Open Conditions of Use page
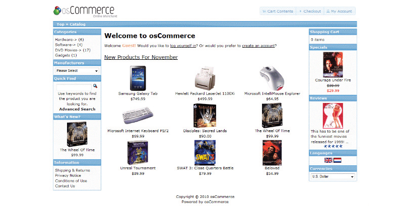The width and height of the screenshot is (403, 206). tap(71, 181)
